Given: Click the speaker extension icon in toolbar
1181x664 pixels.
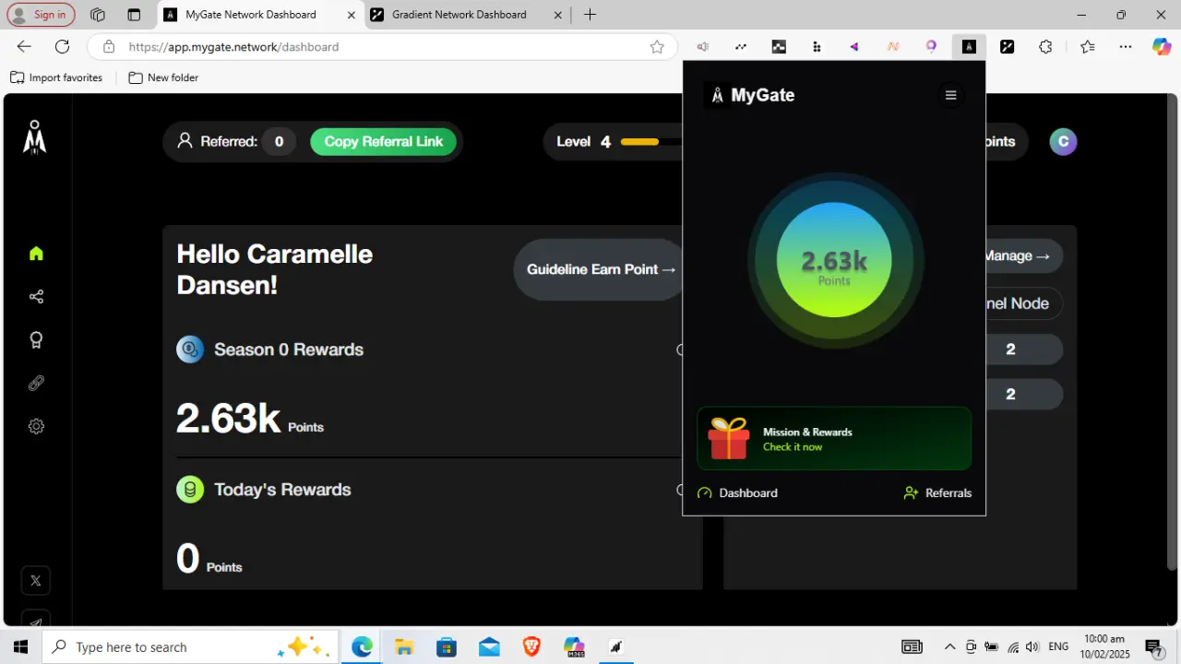Looking at the screenshot, I should coord(703,47).
